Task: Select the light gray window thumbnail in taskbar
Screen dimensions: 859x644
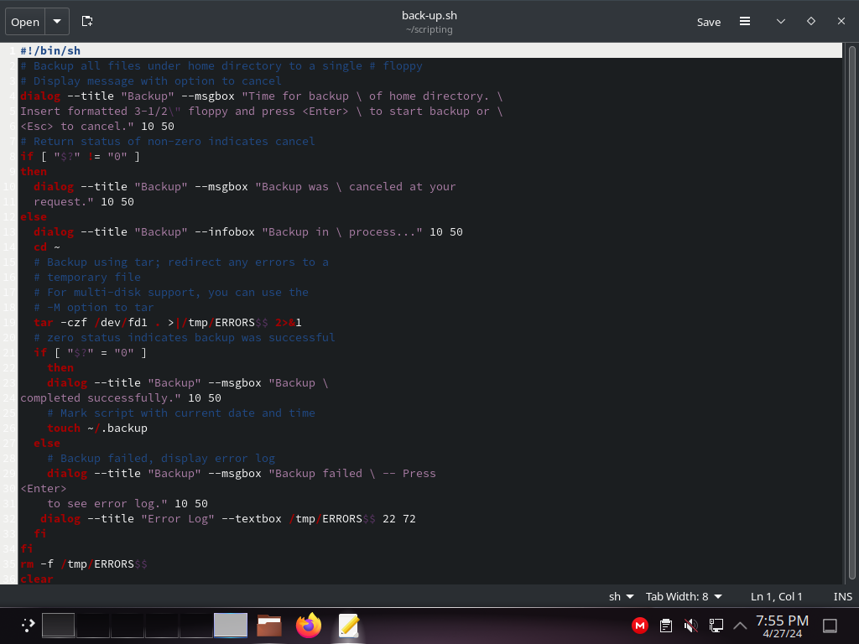Action: click(x=231, y=626)
